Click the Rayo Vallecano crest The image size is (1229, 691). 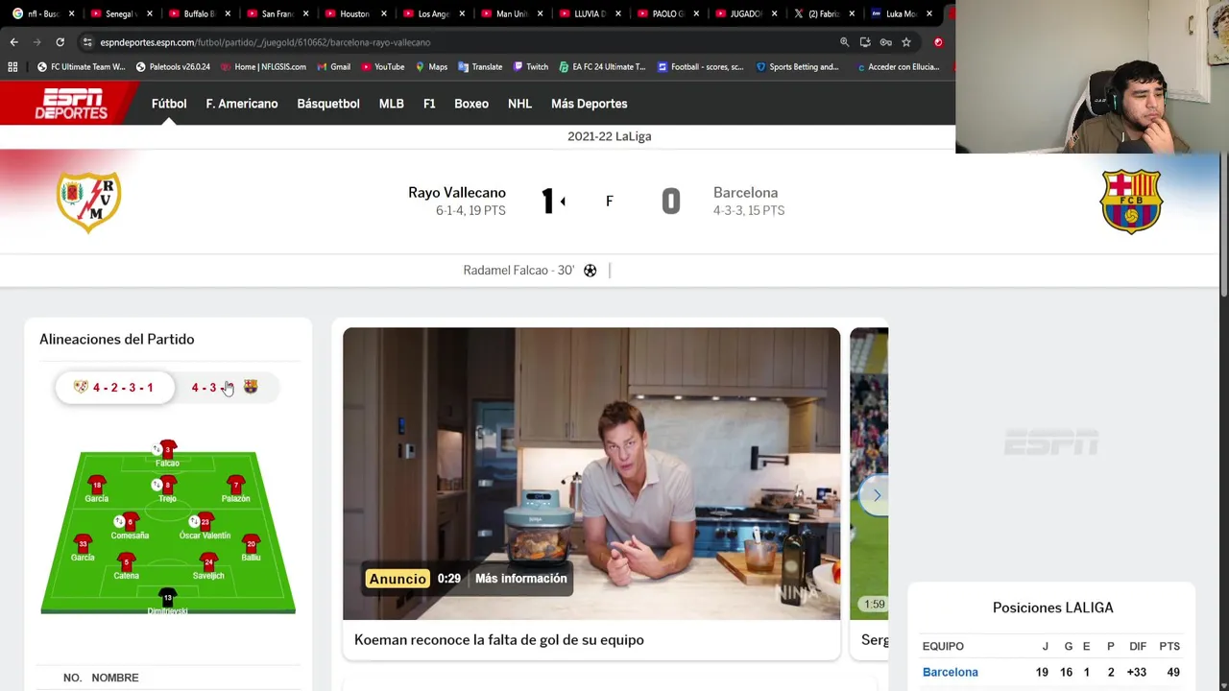point(88,202)
